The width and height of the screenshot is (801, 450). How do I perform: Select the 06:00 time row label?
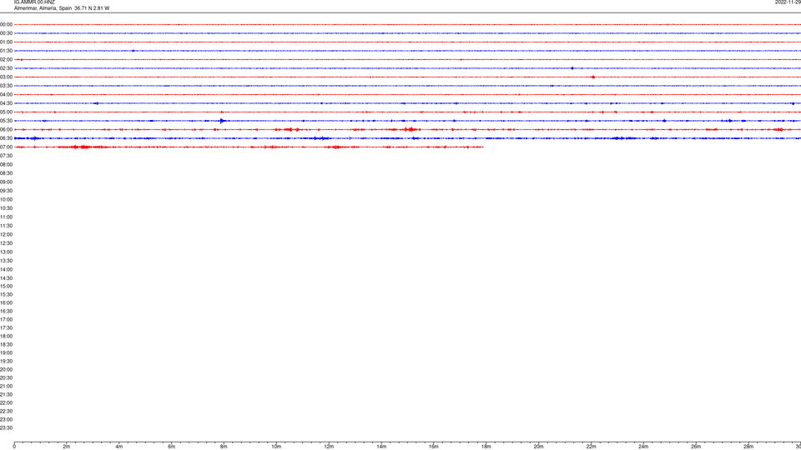[6, 130]
